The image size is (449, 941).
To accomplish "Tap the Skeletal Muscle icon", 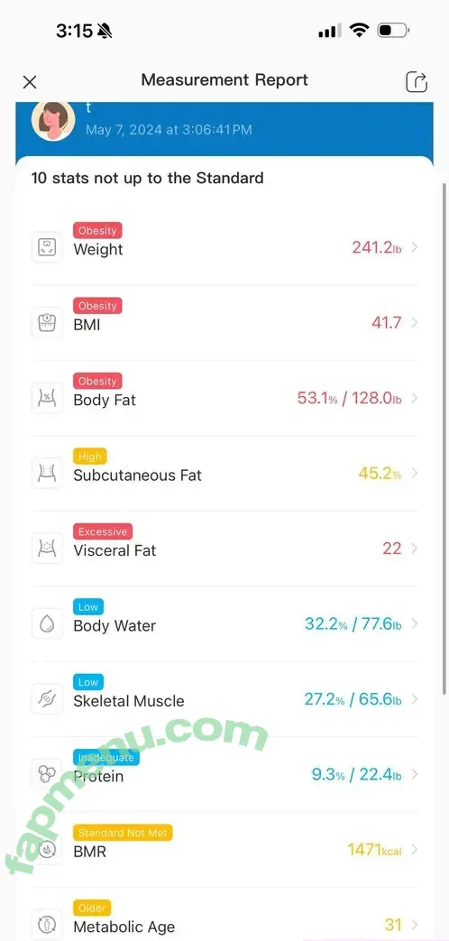I will coord(47,698).
